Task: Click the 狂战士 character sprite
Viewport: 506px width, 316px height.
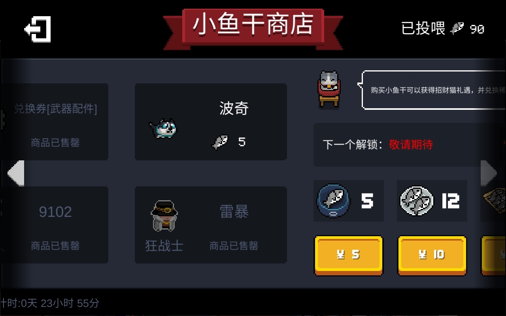Action: coord(164,216)
